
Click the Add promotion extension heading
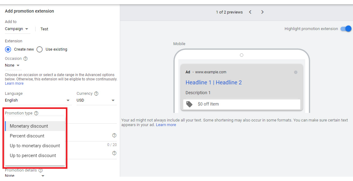click(29, 11)
